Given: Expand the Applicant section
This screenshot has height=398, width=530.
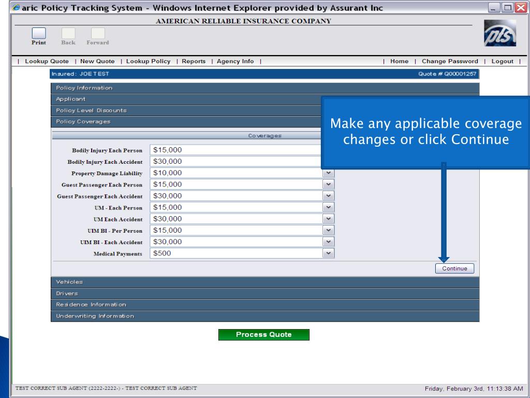Looking at the screenshot, I should pos(186,99).
